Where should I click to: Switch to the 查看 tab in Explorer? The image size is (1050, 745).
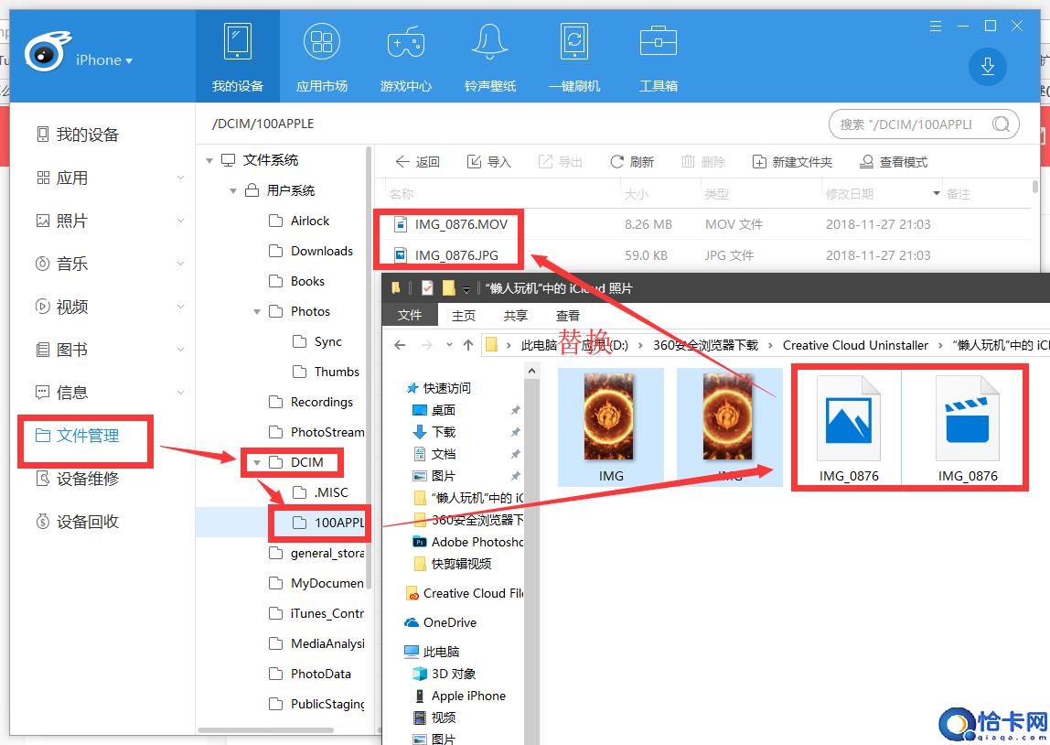pos(567,315)
